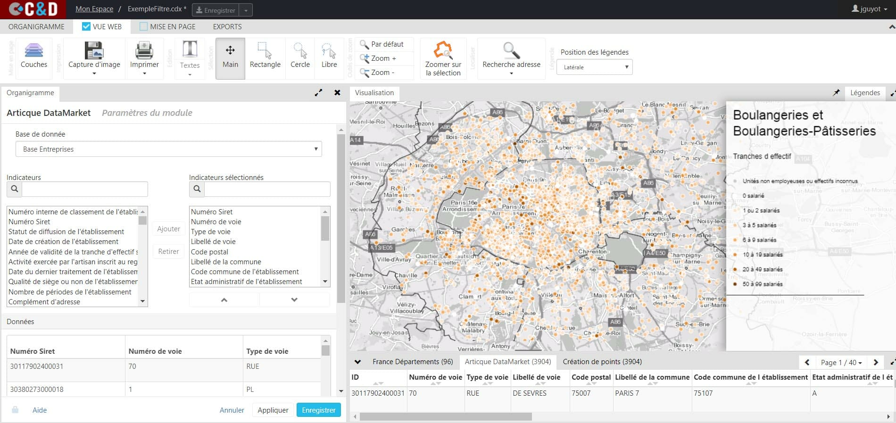Go to next data page
Viewport: 896px width, 423px height.
[x=876, y=362]
